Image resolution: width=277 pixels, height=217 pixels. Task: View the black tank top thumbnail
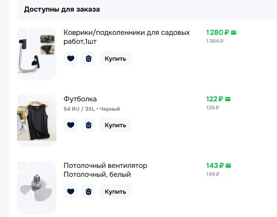pyautogui.click(x=37, y=121)
